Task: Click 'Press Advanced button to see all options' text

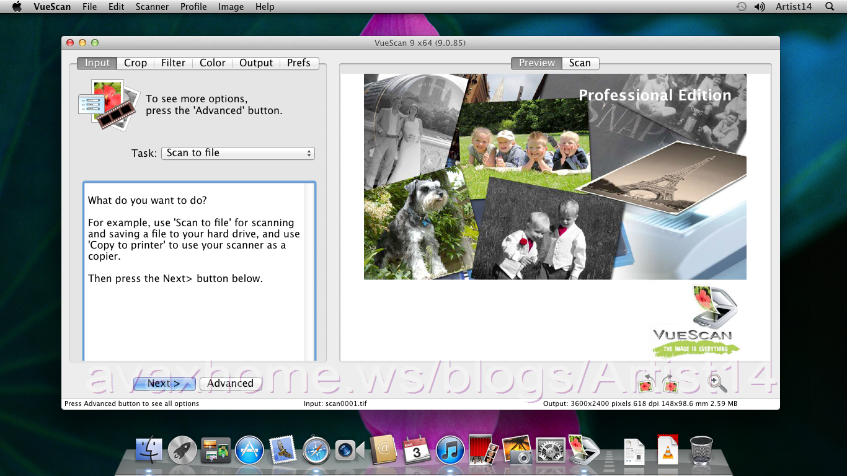Action: click(x=131, y=403)
